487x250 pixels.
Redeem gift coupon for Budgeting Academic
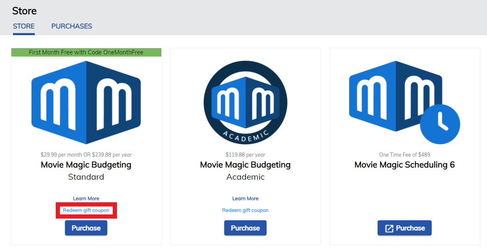pos(245,210)
